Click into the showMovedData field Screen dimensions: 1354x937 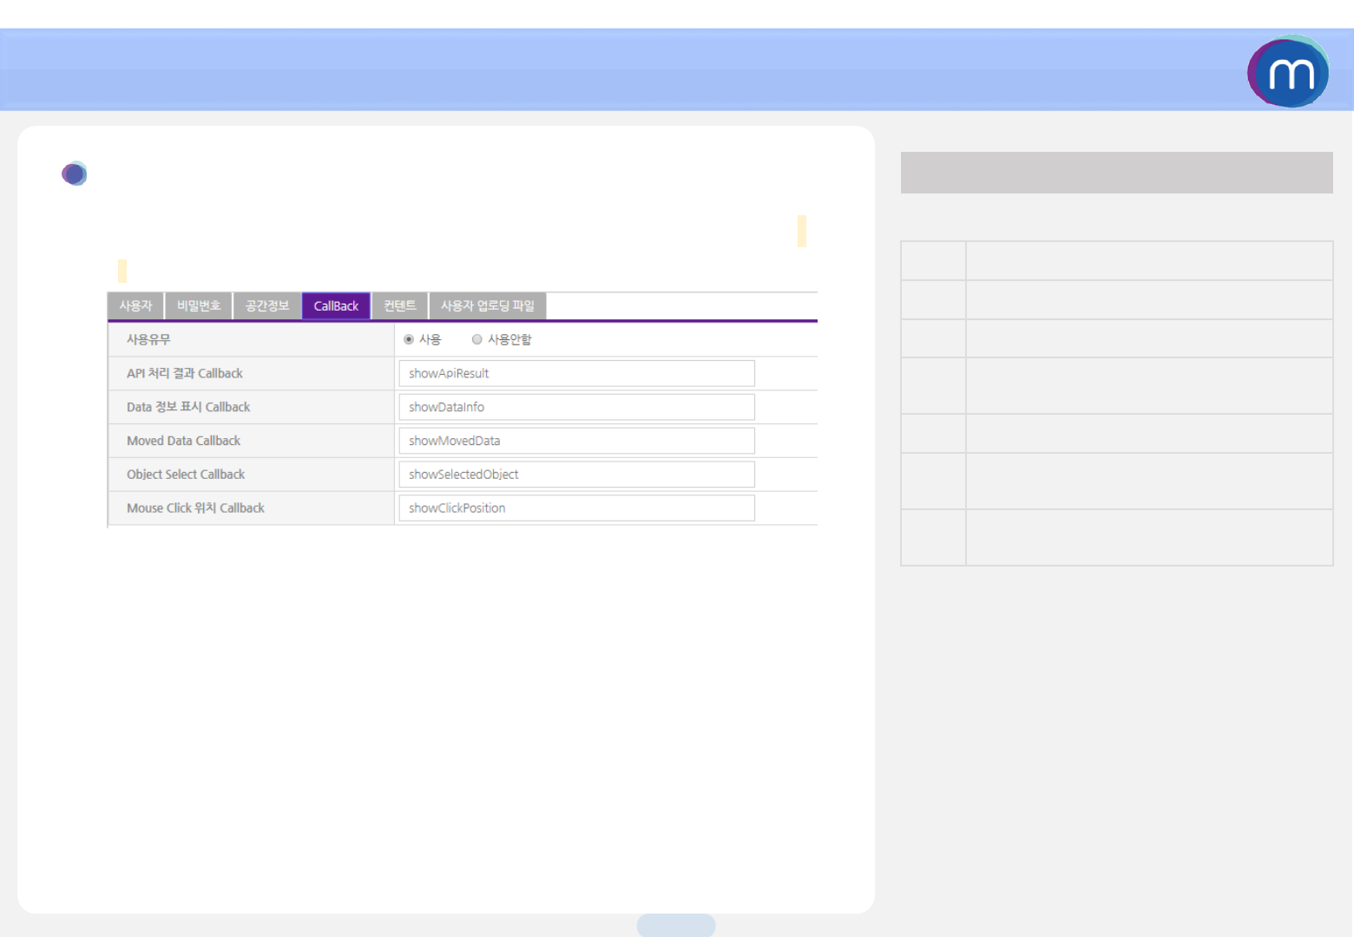[576, 441]
